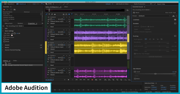Screen dimensions: 180x94
Task: Mute the Dialog 1 track with M
Action: (x=64, y=56)
